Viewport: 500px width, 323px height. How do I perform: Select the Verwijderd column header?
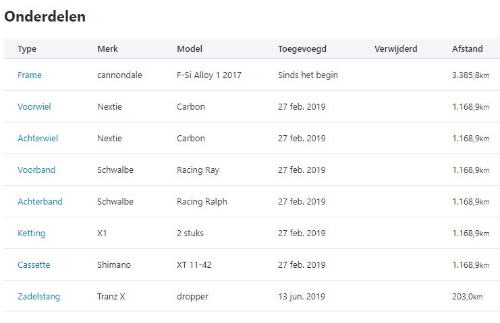(395, 49)
